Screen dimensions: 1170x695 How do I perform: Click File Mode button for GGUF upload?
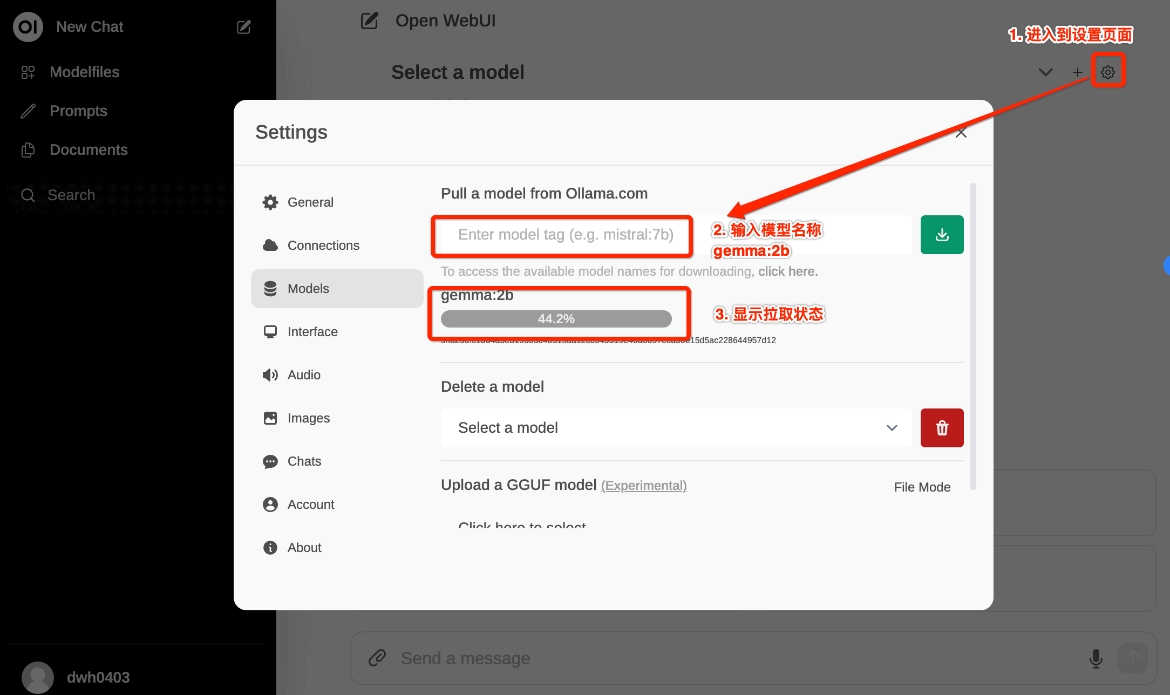tap(921, 487)
